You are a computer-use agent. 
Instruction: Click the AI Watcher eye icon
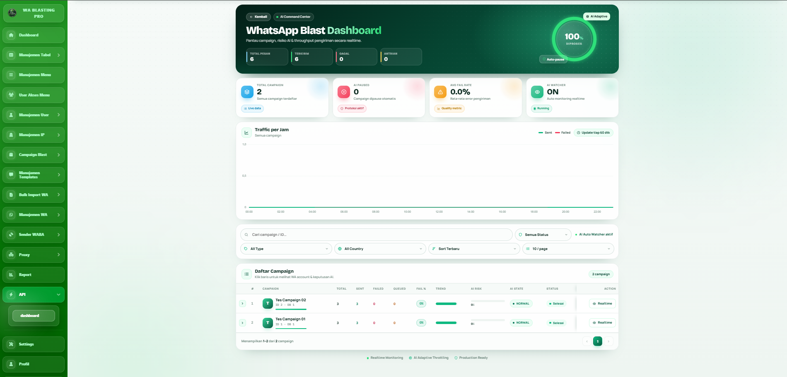pyautogui.click(x=537, y=92)
